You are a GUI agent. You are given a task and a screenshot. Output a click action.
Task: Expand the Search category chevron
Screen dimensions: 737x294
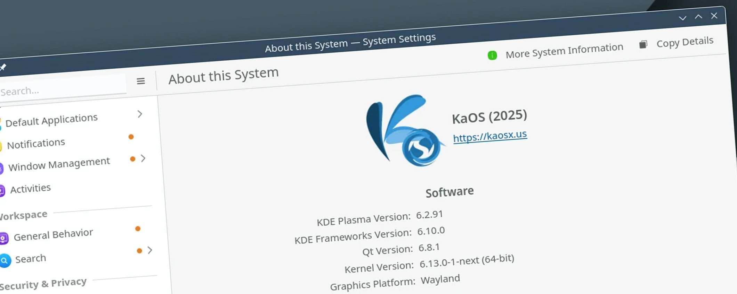click(x=150, y=250)
